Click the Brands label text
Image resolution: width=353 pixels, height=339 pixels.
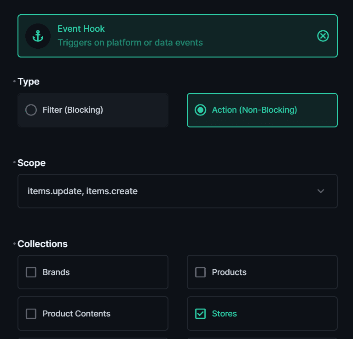[56, 272]
